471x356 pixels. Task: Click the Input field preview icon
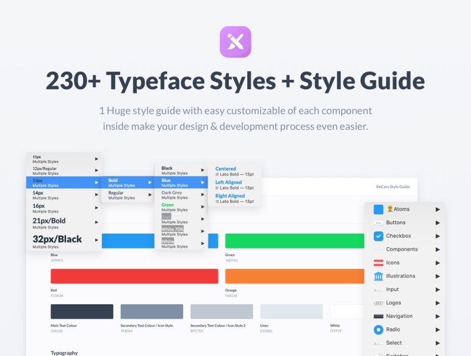pyautogui.click(x=378, y=290)
